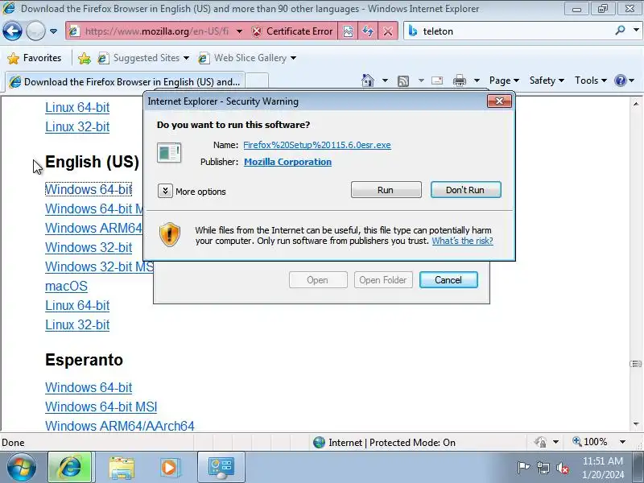Viewport: 644px width, 483px height.
Task: Click English (US) Windows 64-bit link
Action: (89, 189)
